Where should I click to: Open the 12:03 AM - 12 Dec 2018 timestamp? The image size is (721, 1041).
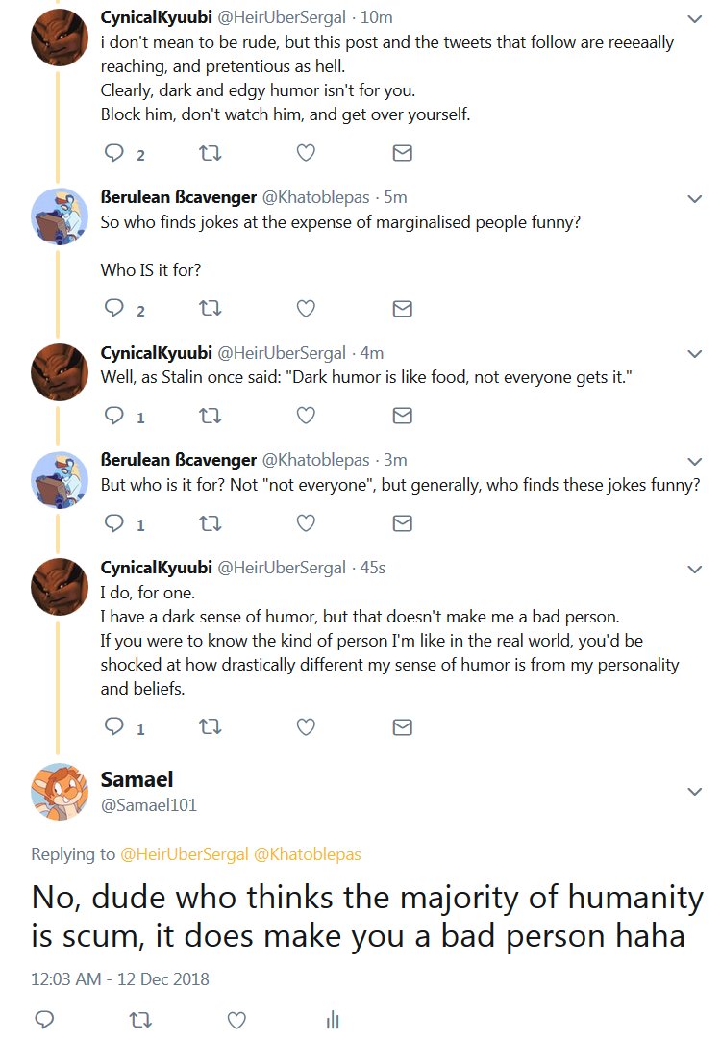pos(120,979)
